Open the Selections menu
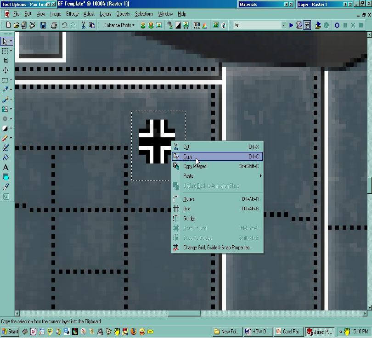This screenshot has width=372, height=338. [x=144, y=14]
